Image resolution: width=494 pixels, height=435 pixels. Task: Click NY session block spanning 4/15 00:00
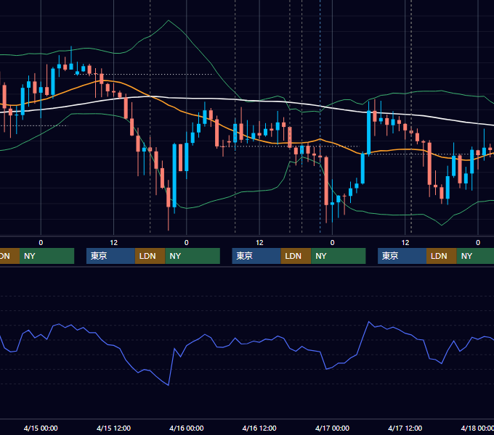[46, 256]
